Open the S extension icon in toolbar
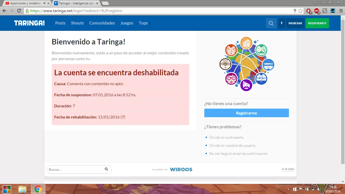The height and width of the screenshot is (194, 345). (325, 11)
